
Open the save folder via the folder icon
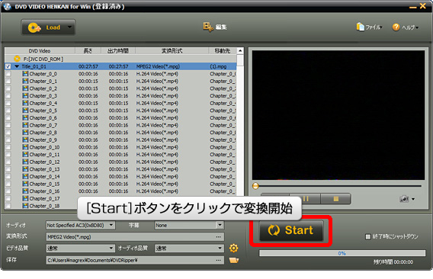pyautogui.click(x=234, y=260)
